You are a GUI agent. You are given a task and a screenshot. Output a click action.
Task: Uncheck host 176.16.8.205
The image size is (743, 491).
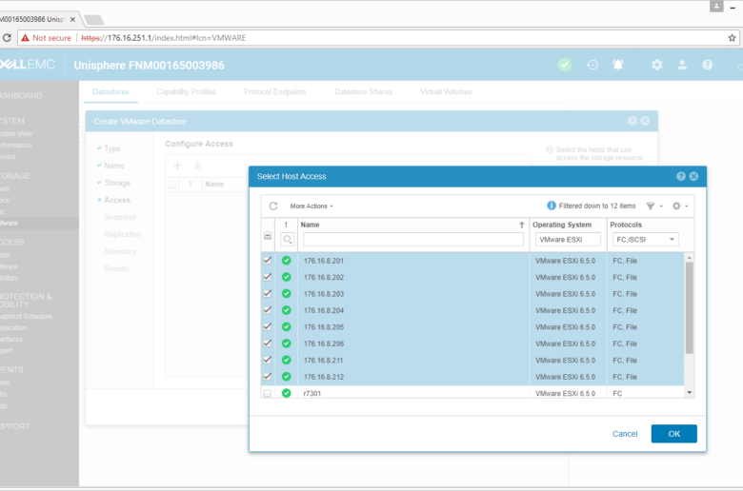[268, 326]
